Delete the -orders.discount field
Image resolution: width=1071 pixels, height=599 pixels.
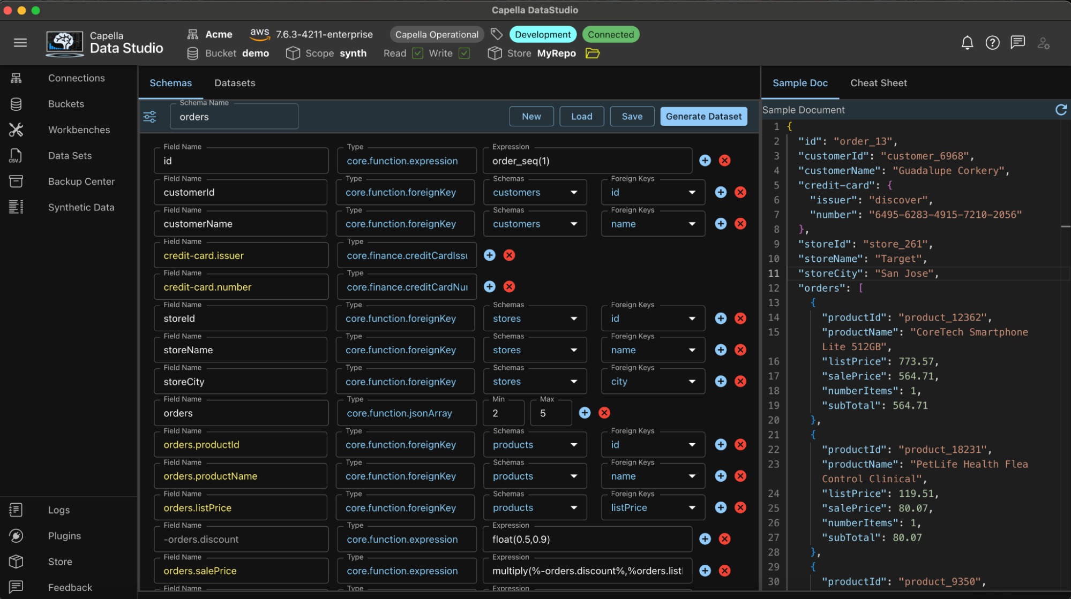point(724,539)
